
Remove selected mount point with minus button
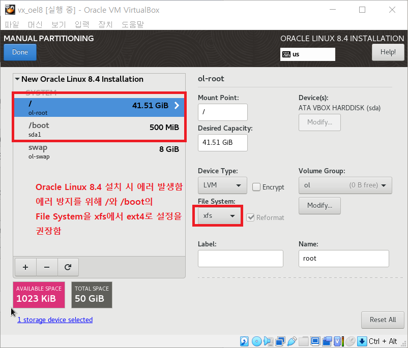(x=47, y=267)
